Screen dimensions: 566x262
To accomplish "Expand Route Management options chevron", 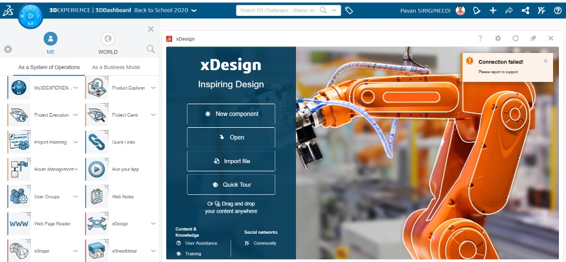I will [75, 169].
